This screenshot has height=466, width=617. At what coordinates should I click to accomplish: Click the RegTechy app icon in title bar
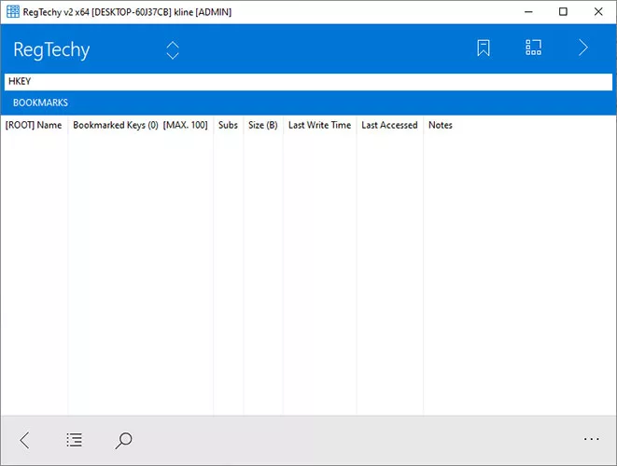coord(12,12)
